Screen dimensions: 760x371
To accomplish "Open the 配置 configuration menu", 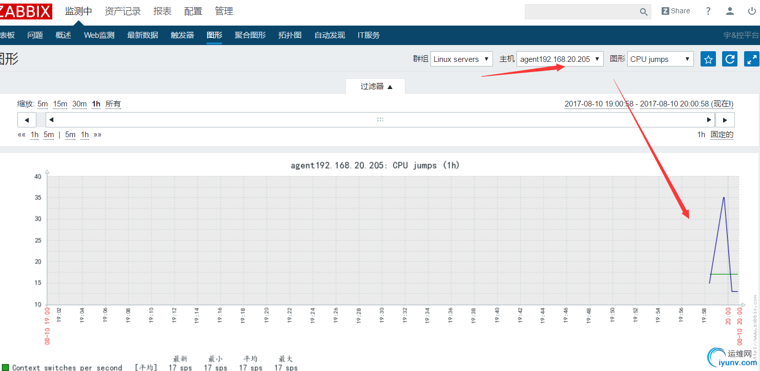I will click(193, 11).
